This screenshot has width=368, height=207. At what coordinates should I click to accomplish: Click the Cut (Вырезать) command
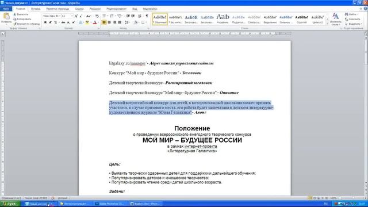click(21, 14)
